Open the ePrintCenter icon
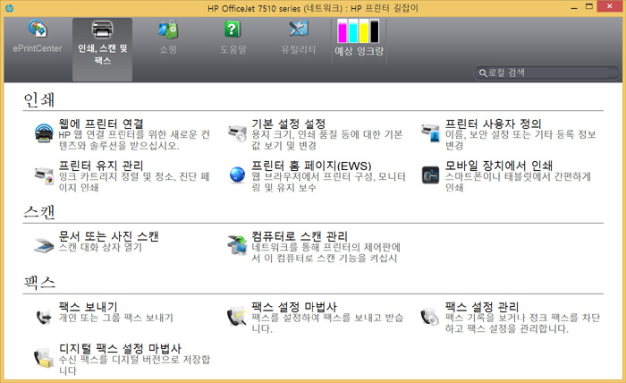 point(38,30)
